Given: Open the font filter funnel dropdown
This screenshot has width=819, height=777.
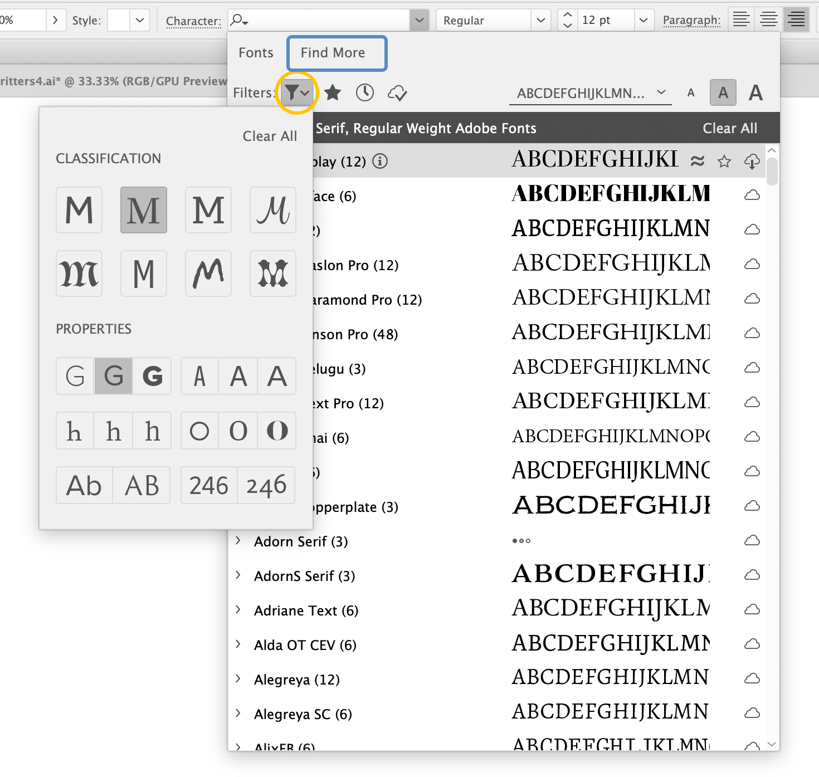Looking at the screenshot, I should coord(296,92).
